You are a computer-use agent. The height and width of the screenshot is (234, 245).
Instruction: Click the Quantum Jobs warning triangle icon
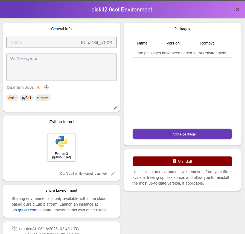pyautogui.click(x=38, y=87)
